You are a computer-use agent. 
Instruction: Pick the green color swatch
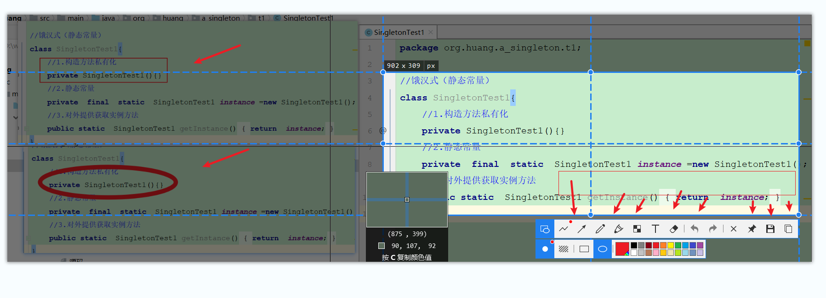coord(678,245)
